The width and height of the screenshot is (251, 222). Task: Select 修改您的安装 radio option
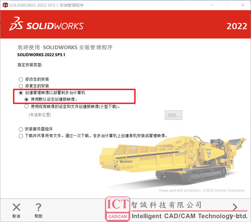pos(21,79)
